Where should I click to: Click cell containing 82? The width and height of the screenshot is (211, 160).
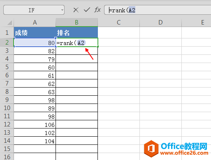click(x=35, y=51)
